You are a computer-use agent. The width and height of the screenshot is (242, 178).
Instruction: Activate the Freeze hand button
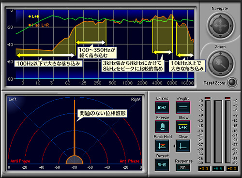coord(162,127)
